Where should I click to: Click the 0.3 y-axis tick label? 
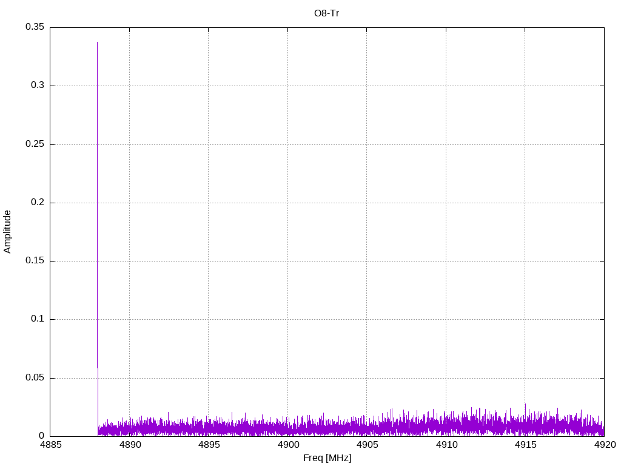click(37, 86)
